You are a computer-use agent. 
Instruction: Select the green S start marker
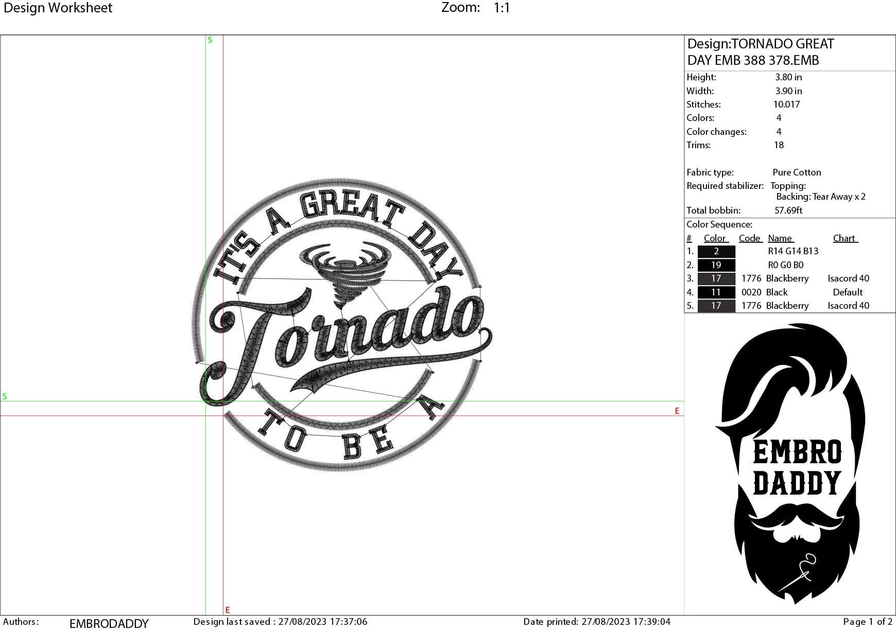[209, 40]
